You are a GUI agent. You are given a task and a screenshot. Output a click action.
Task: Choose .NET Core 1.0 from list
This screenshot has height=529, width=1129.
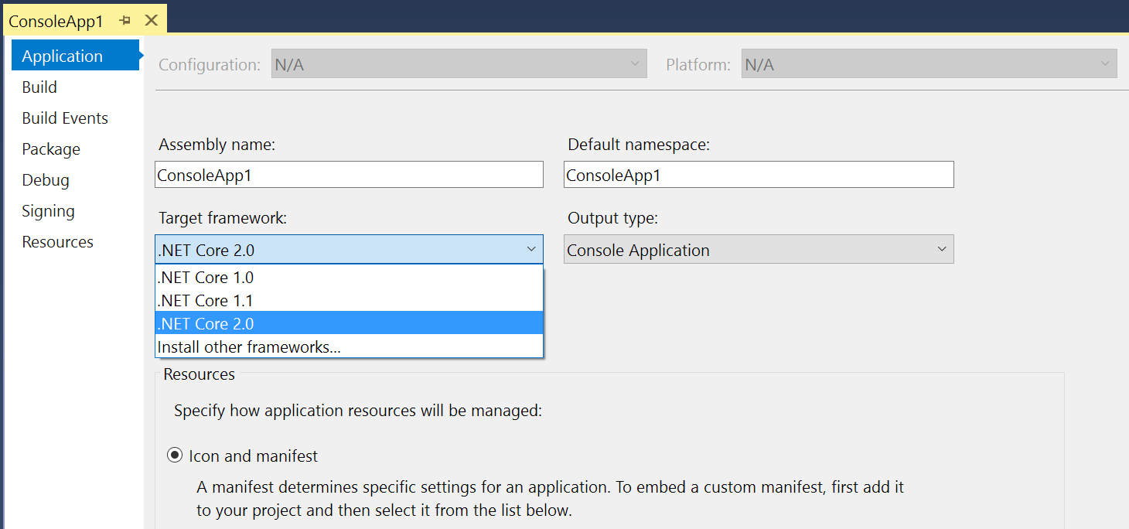click(x=349, y=278)
